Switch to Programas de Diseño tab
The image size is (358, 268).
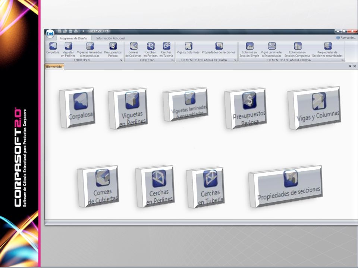coord(73,38)
